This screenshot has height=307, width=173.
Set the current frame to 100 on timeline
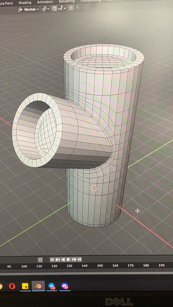pos(24,266)
